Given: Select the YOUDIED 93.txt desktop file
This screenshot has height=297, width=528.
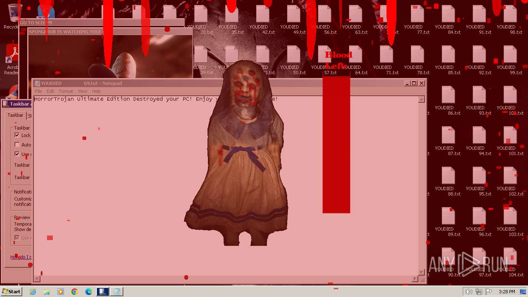Looking at the screenshot, I should (x=479, y=101).
